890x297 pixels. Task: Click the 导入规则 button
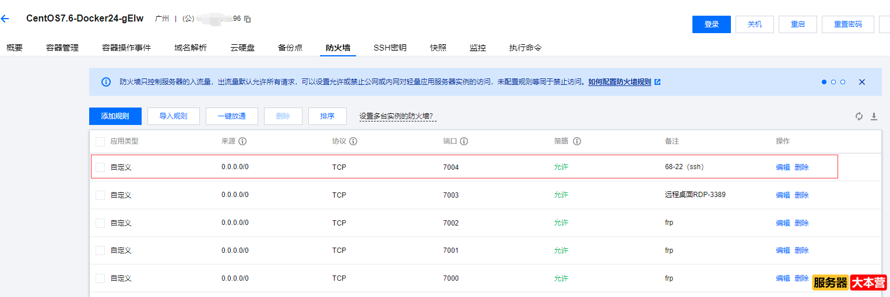[x=174, y=116]
